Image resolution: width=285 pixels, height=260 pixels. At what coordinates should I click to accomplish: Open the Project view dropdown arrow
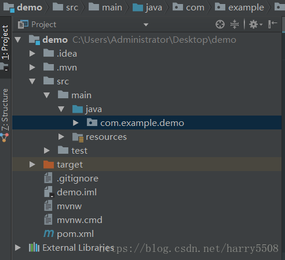tap(146, 25)
